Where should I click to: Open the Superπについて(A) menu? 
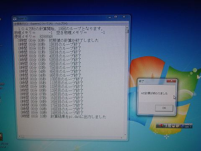coord(41,23)
